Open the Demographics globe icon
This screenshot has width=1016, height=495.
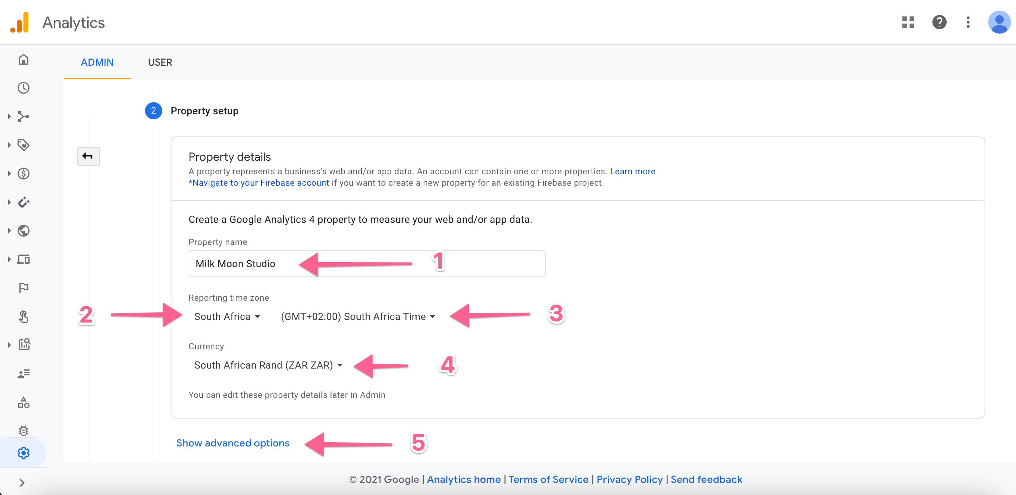click(23, 231)
